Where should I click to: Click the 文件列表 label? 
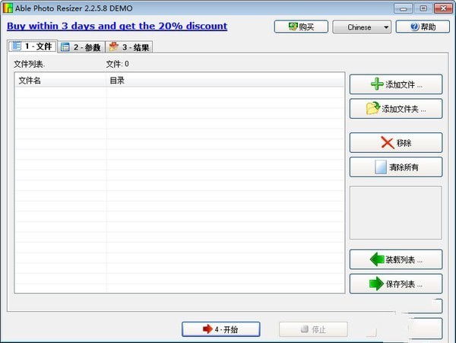coord(30,64)
